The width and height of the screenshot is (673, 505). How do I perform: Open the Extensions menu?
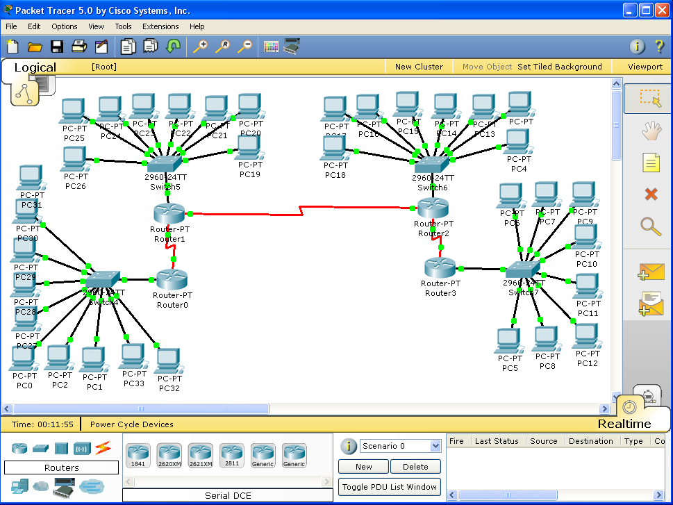tap(160, 26)
